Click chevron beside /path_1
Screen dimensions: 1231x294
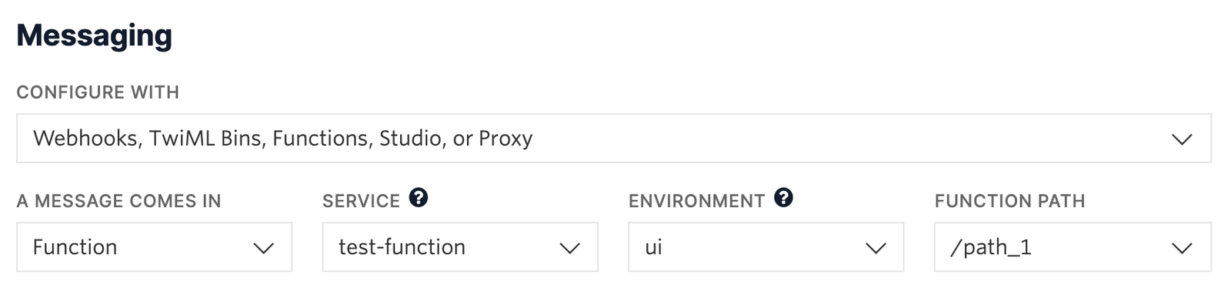pos(1182,248)
